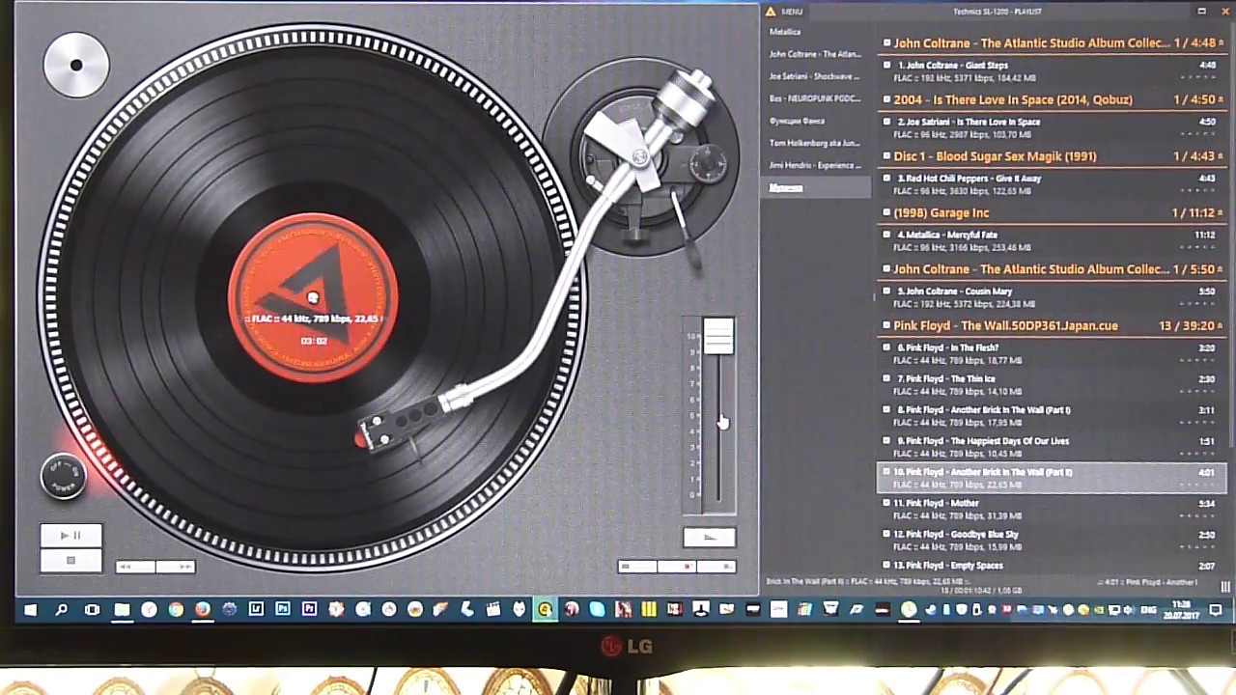Click the left small button in the bottom-right trio
Viewport: 1236px width, 695px height.
pyautogui.click(x=637, y=567)
